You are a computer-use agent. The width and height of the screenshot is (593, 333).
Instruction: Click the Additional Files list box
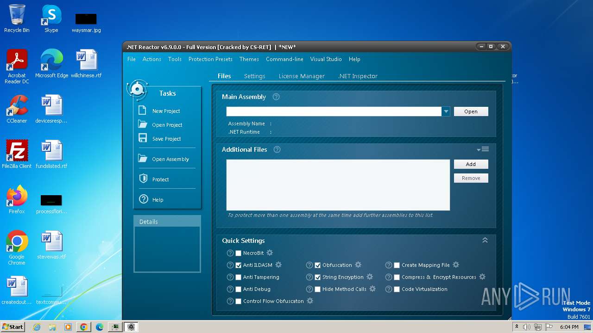338,185
